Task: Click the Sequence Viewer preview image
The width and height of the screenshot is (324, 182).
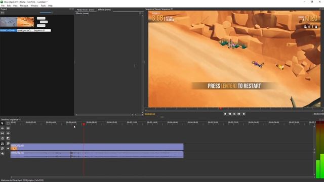Action: 234,59
